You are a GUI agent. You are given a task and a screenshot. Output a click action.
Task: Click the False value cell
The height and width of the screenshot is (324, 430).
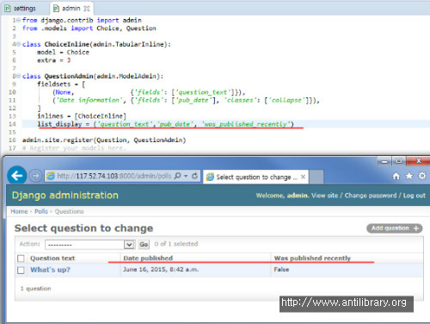click(281, 270)
